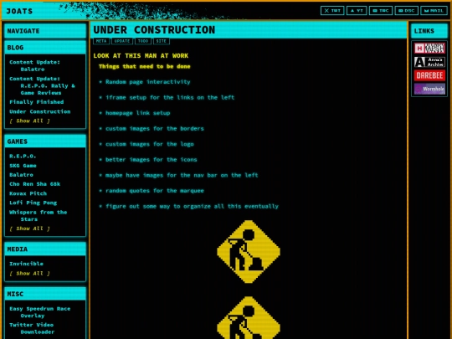452x339 pixels.
Task: Click the MEDIA section header
Action: [x=45, y=249]
